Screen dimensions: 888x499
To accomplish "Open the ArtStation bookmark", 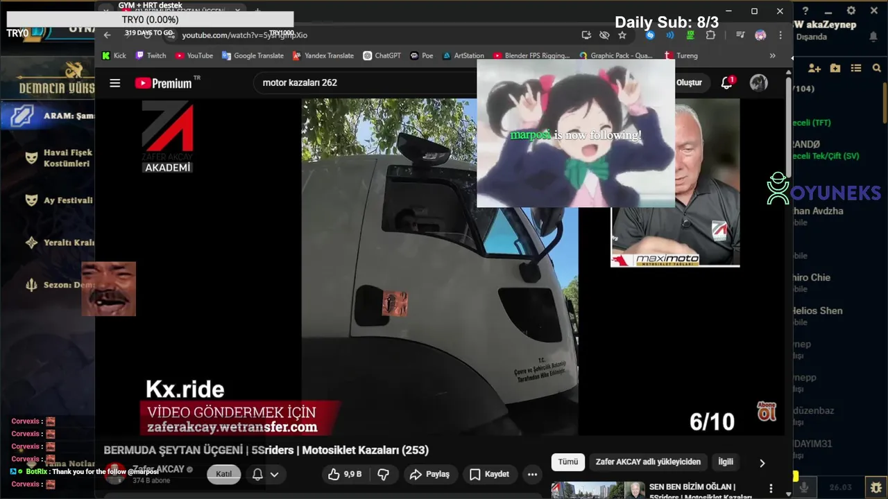I will pyautogui.click(x=463, y=55).
